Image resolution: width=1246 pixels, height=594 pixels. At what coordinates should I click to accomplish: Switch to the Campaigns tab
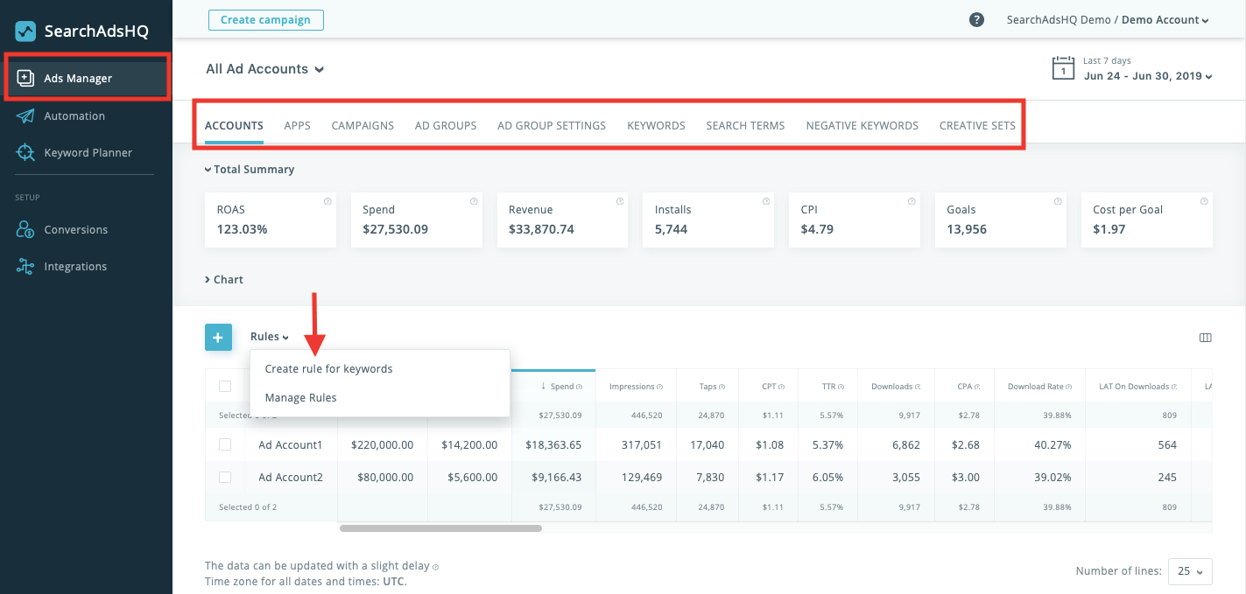363,125
